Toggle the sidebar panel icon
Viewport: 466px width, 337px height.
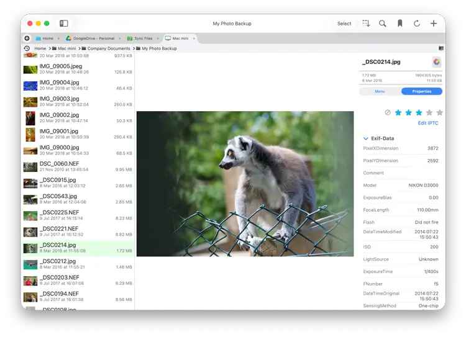pos(64,24)
